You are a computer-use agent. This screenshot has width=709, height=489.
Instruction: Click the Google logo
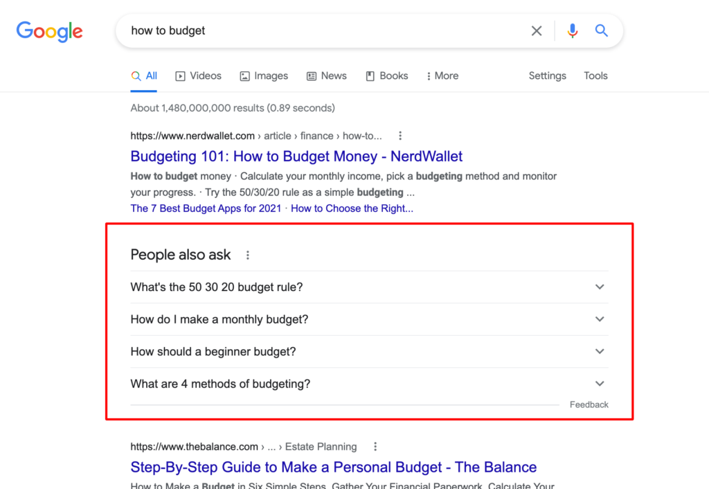tap(49, 32)
